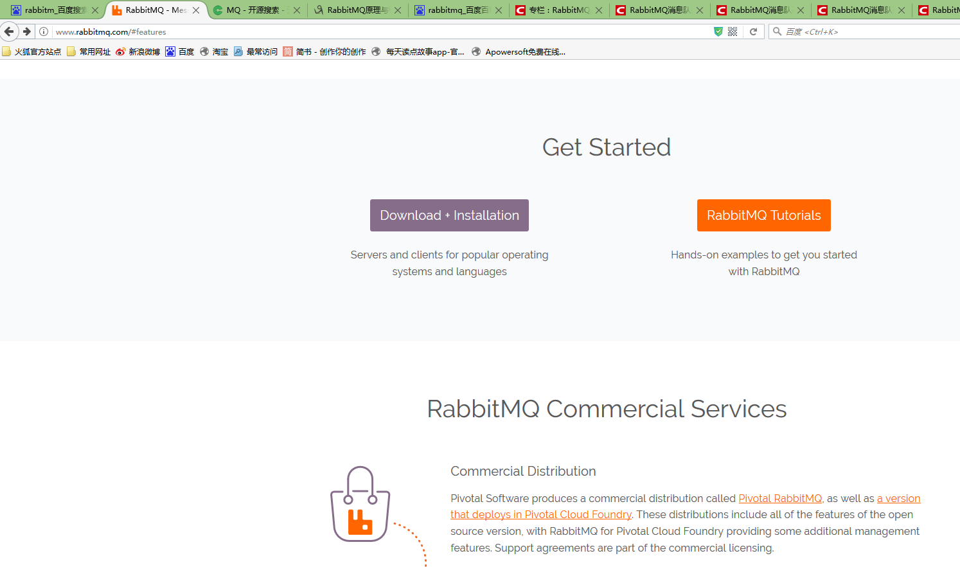Close the MQ - 开源搜索 tab
The width and height of the screenshot is (960, 567).
(x=297, y=10)
